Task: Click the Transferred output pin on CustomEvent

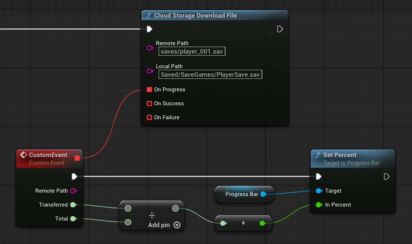Action: tap(73, 205)
